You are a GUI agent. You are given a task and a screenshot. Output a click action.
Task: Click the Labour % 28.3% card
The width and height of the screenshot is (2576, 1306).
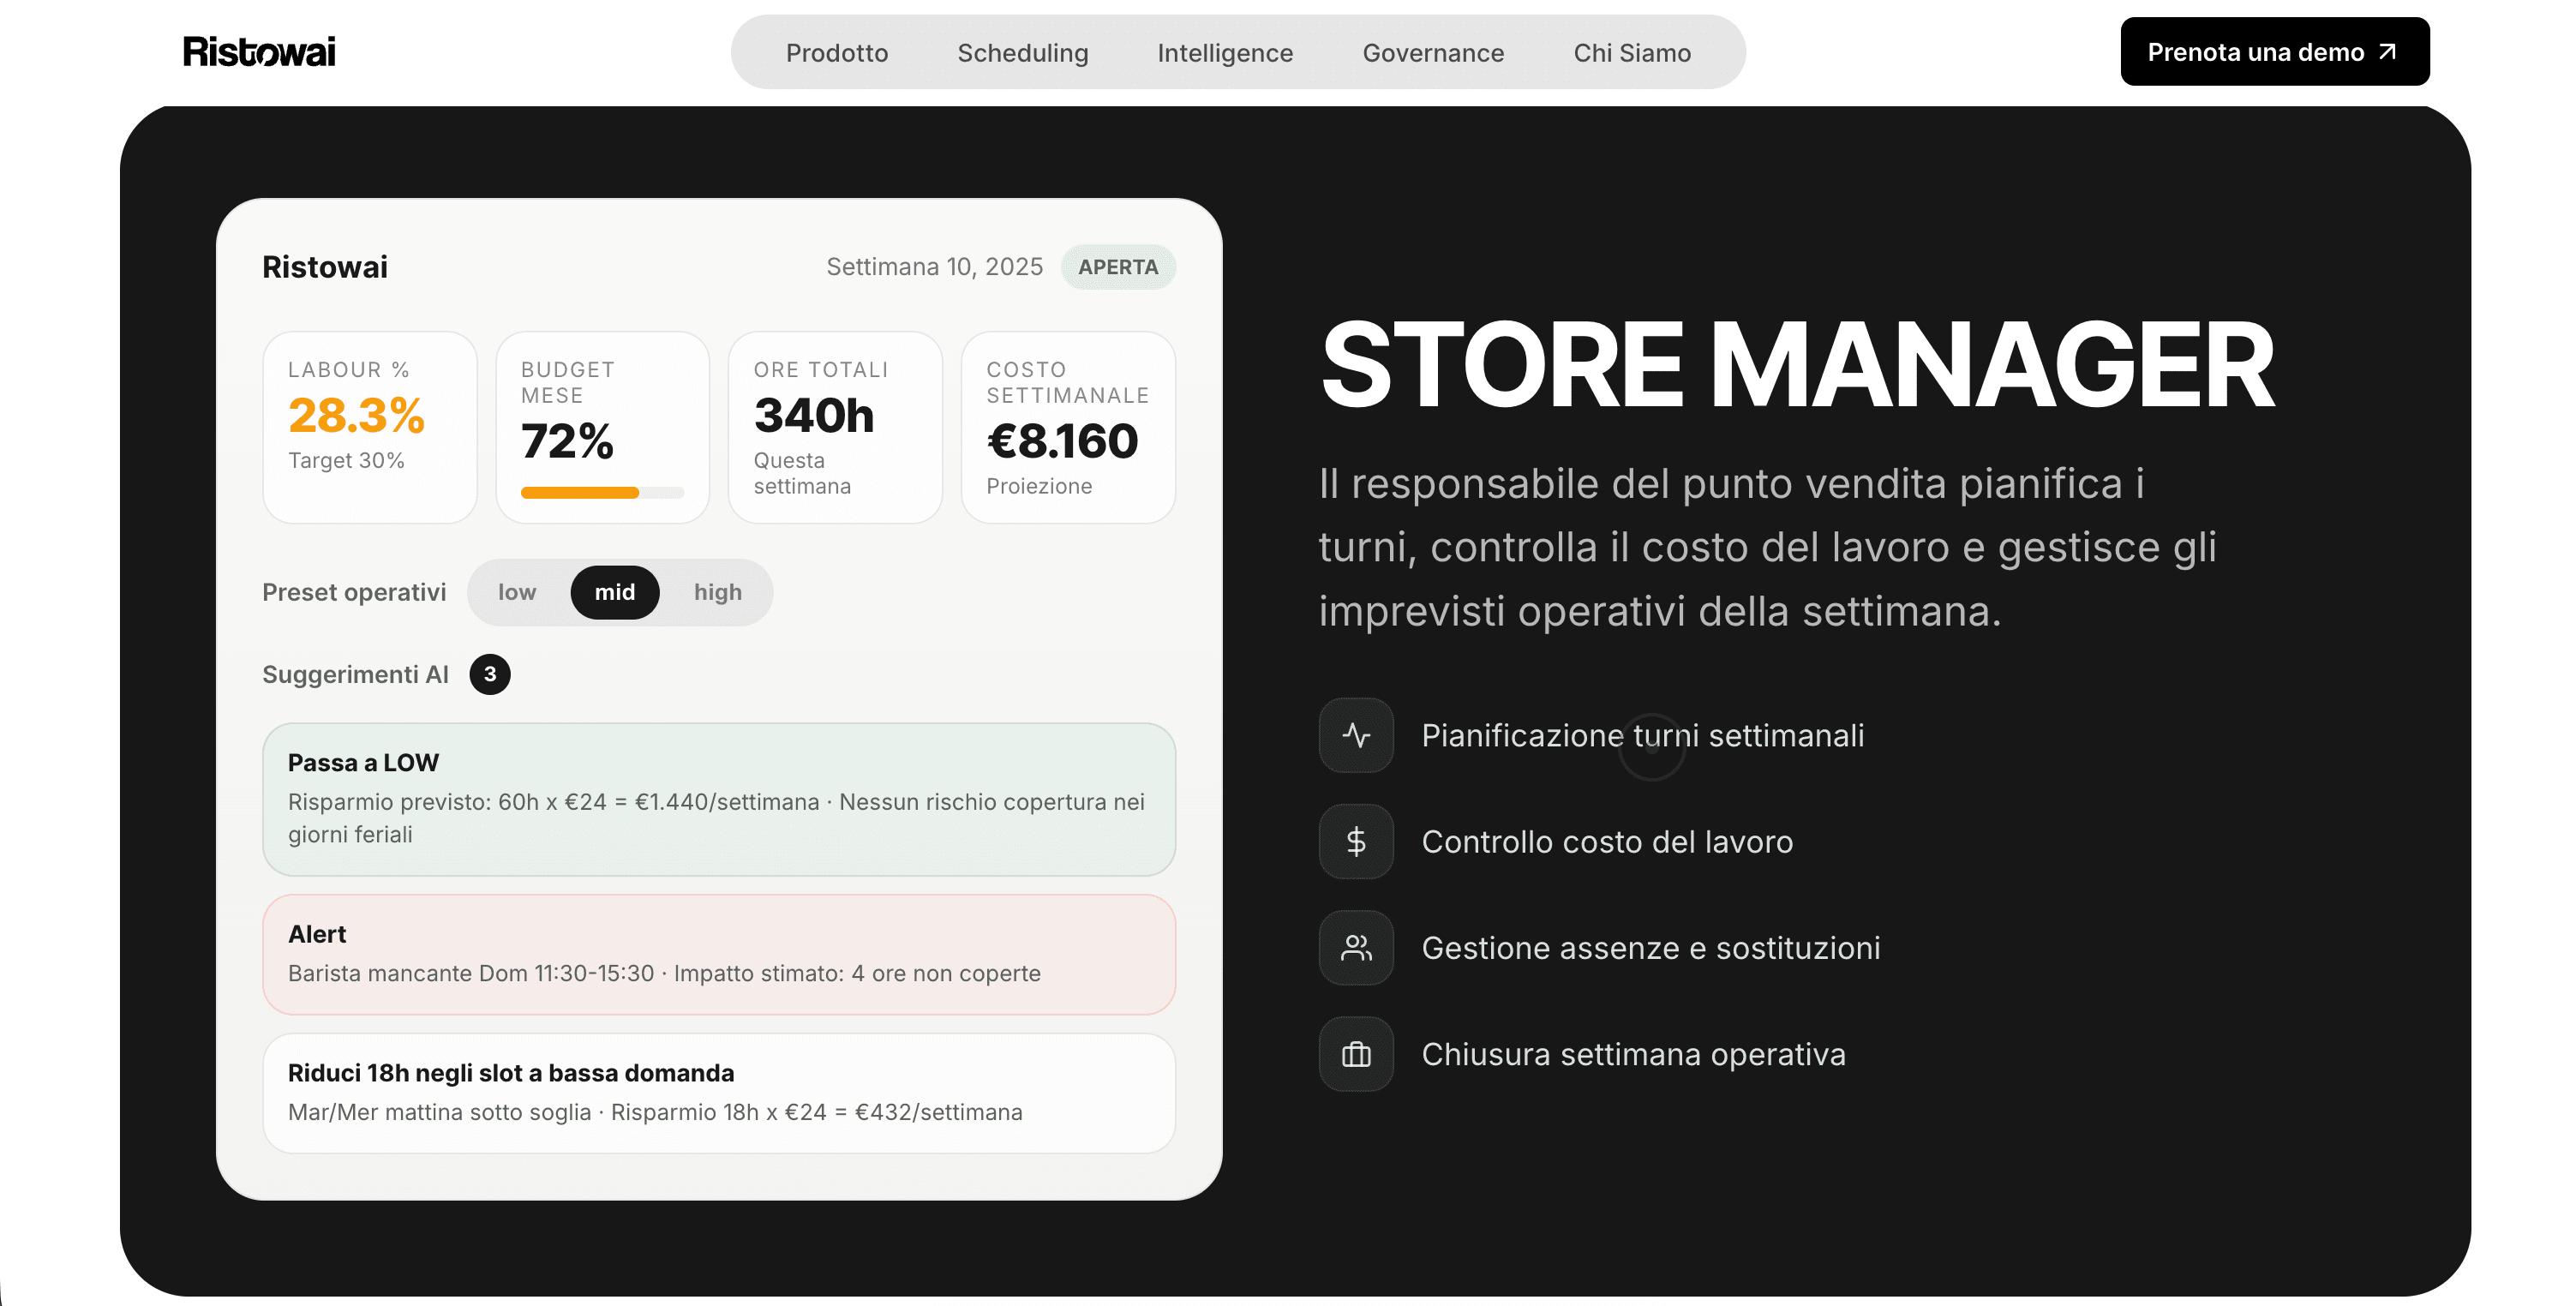369,428
